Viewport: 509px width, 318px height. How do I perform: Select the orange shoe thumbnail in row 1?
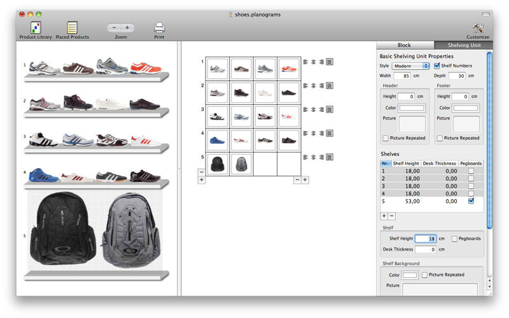289,69
